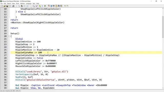
Task: Open the Language menu
Action: 28,4
